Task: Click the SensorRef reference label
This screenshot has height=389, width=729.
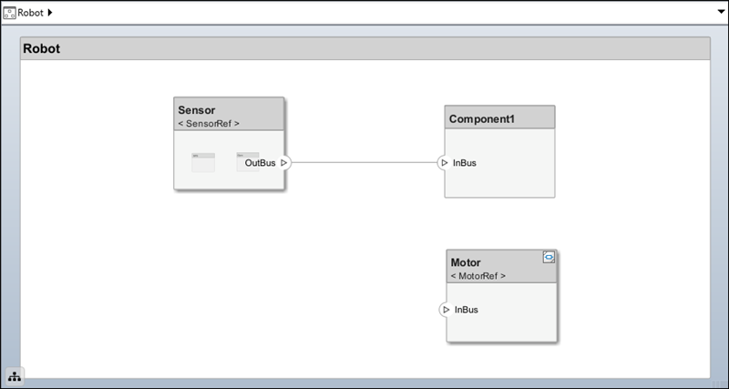Action: pyautogui.click(x=209, y=123)
